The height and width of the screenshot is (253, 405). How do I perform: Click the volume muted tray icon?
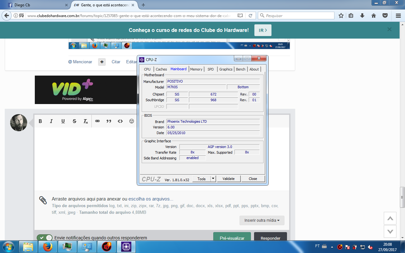tap(370, 247)
